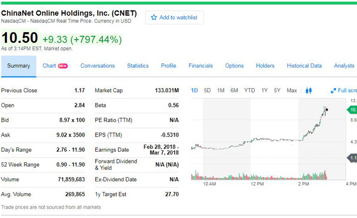This screenshot has width=357, height=218.
Task: Click the star icon beside Add to watchlist
Action: tap(154, 17)
